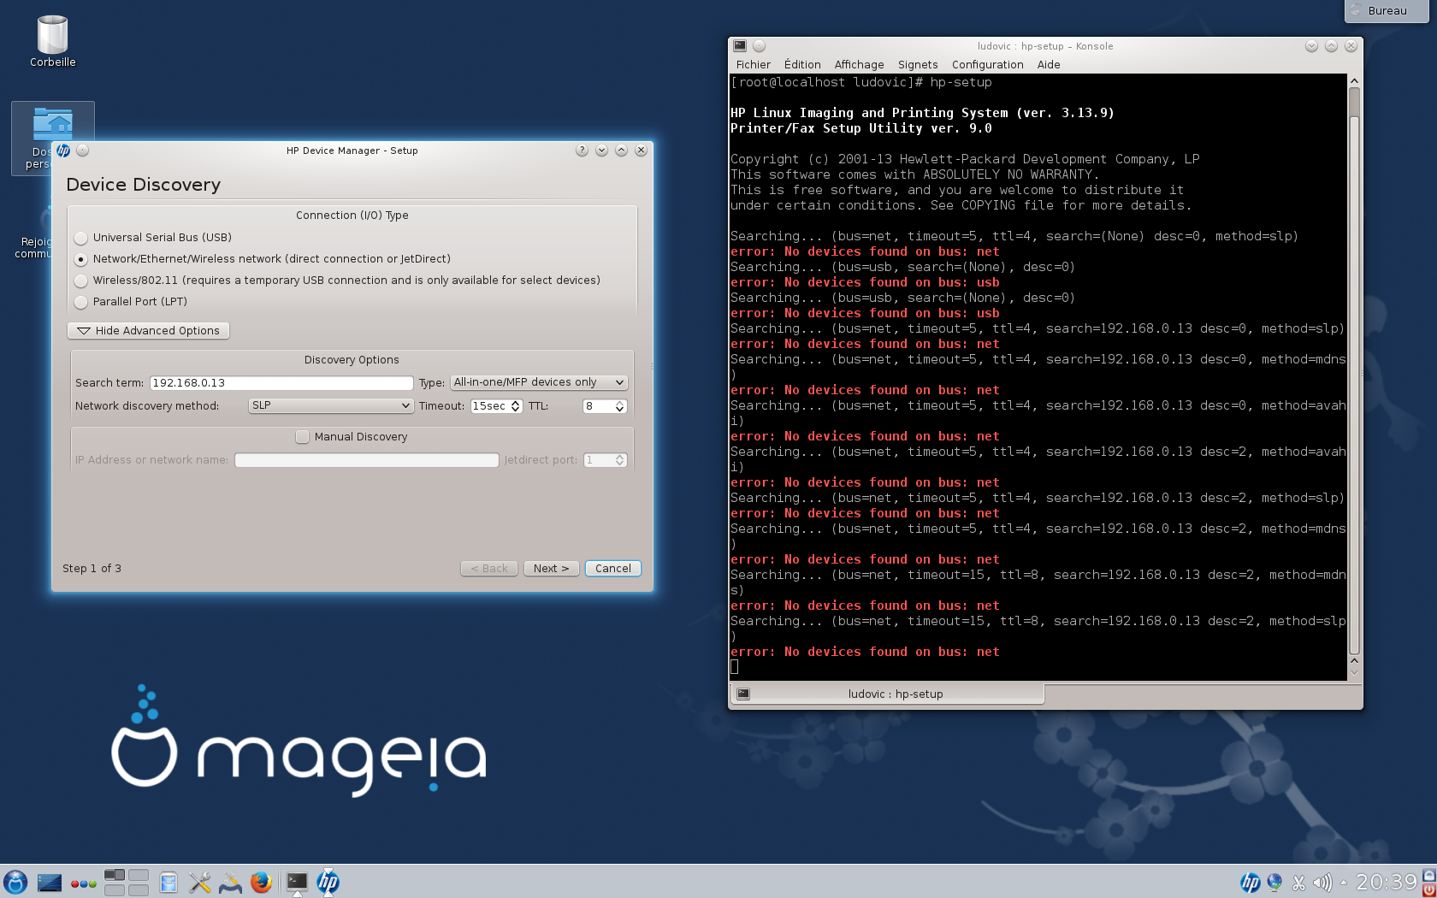Click the Konsole window menu icon in titlebar
The image size is (1437, 898).
[x=740, y=46]
